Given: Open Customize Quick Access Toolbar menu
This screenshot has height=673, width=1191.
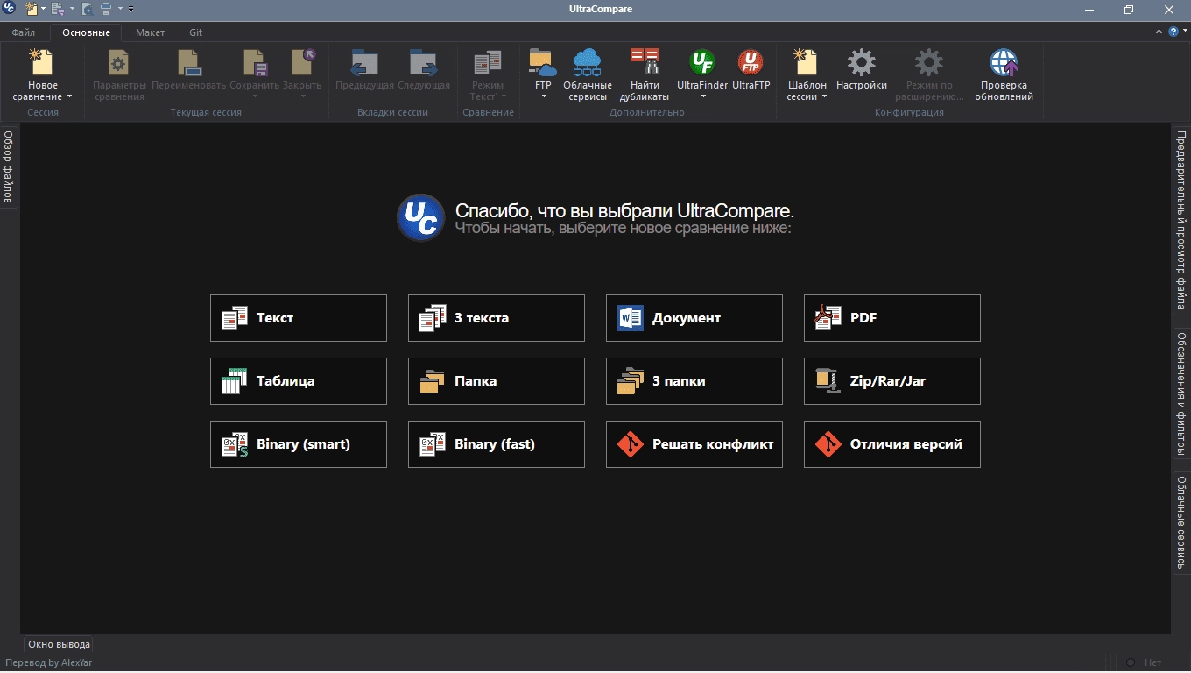Looking at the screenshot, I should 130,9.
